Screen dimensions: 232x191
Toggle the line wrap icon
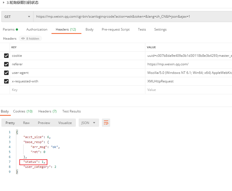click(106, 123)
